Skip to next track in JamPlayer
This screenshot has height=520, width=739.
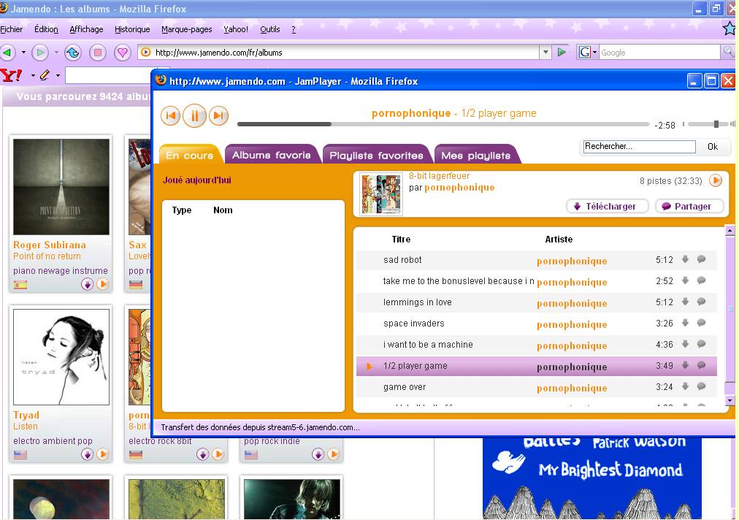click(218, 115)
